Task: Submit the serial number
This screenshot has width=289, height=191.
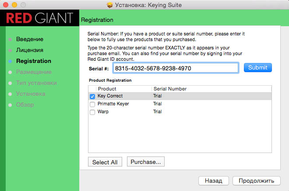Action: click(x=257, y=68)
